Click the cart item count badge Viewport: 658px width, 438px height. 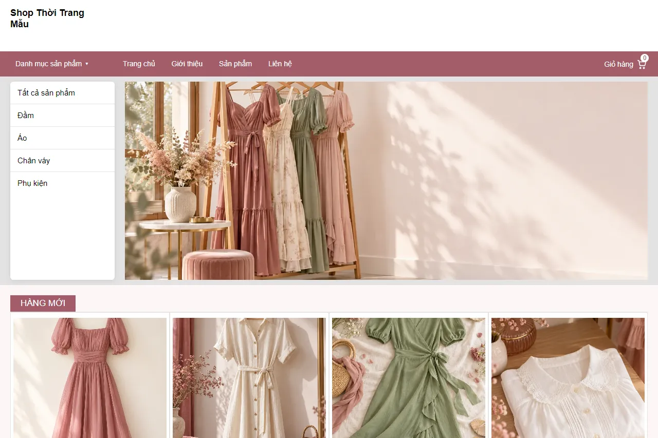click(645, 58)
